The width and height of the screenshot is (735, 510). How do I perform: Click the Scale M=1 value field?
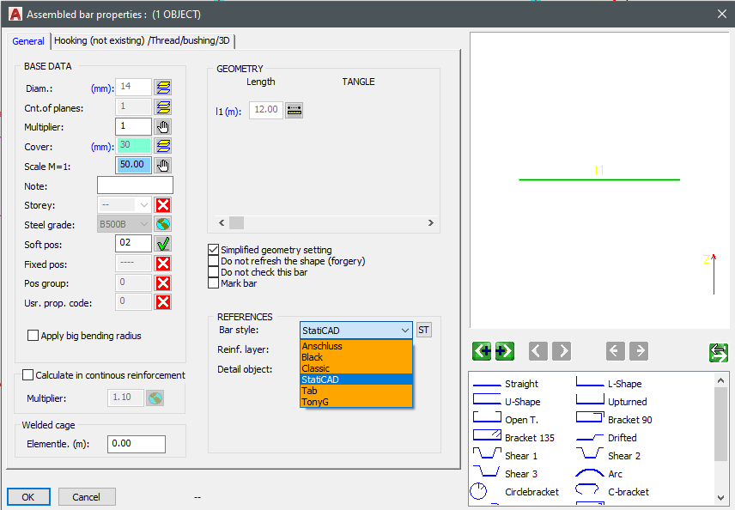[134, 166]
